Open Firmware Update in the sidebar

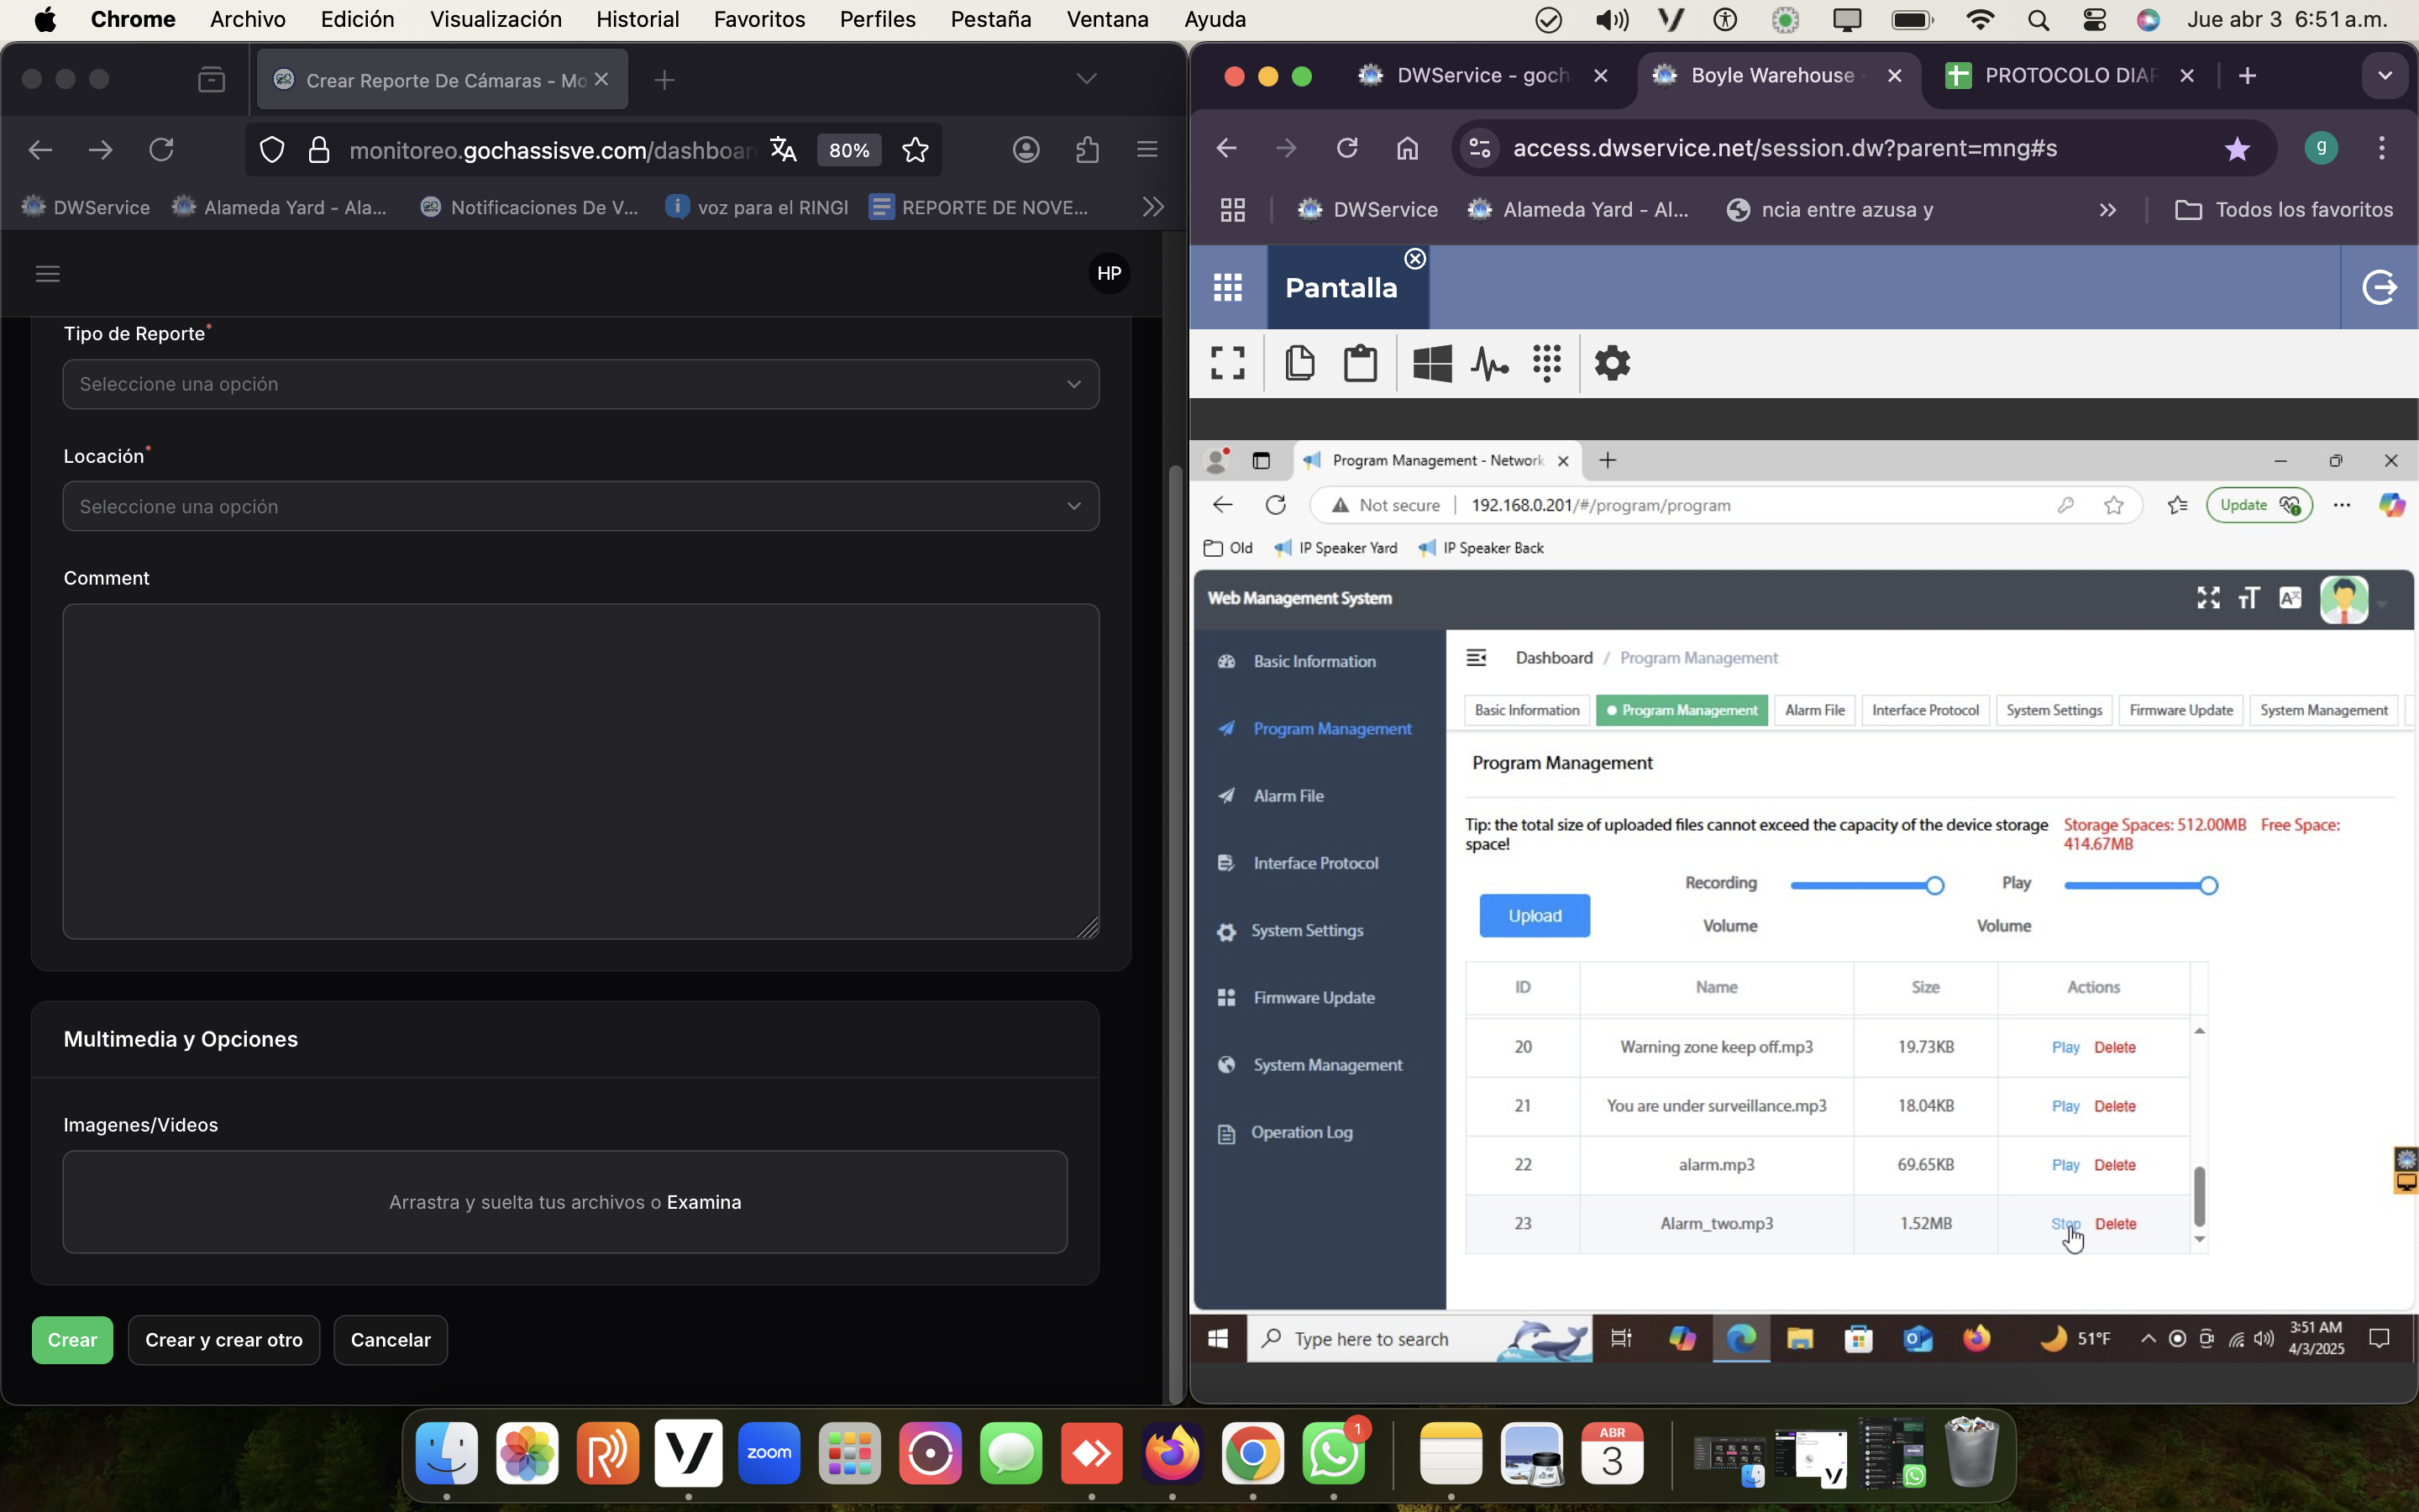click(x=1314, y=998)
